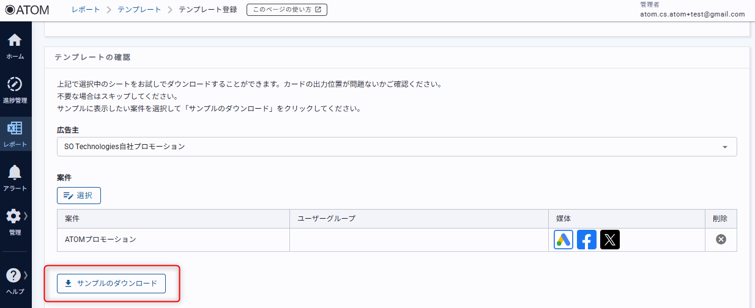Click the ATOM logo
Viewport: 755px width, 308px height.
click(27, 10)
